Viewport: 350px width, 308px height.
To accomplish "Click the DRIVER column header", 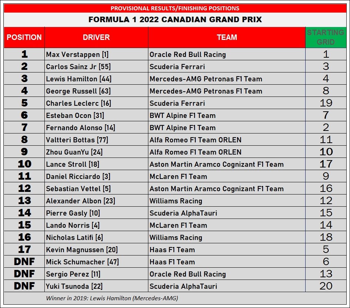I will pyautogui.click(x=96, y=37).
